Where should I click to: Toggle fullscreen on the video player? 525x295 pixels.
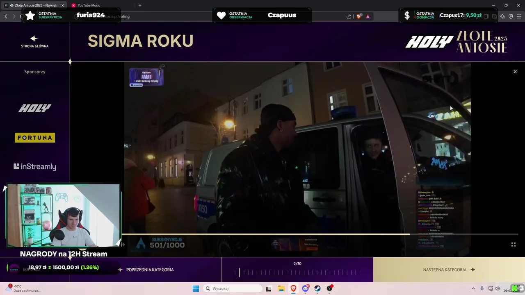[513, 245]
